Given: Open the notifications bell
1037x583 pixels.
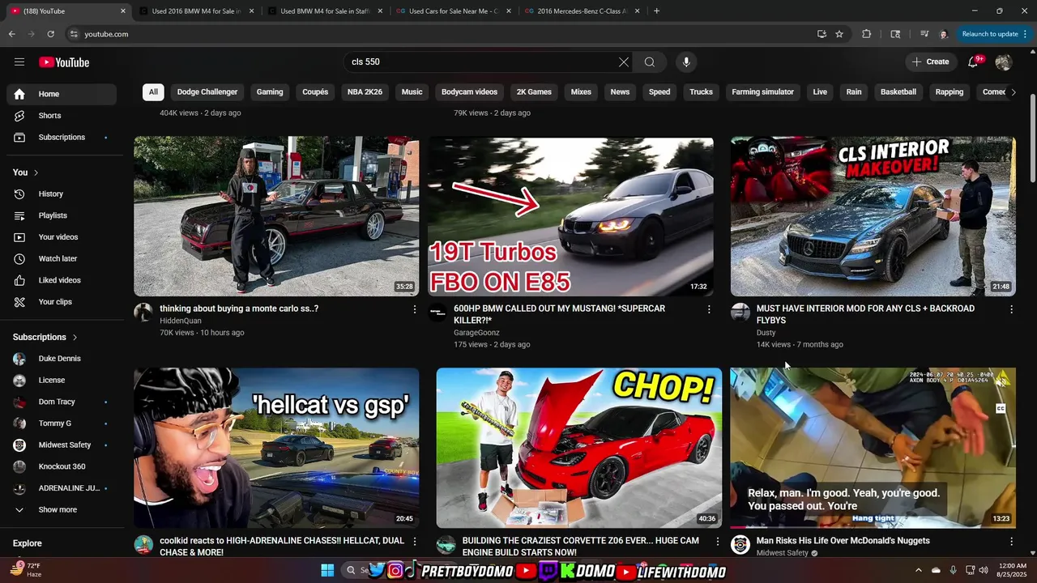Looking at the screenshot, I should coord(973,62).
